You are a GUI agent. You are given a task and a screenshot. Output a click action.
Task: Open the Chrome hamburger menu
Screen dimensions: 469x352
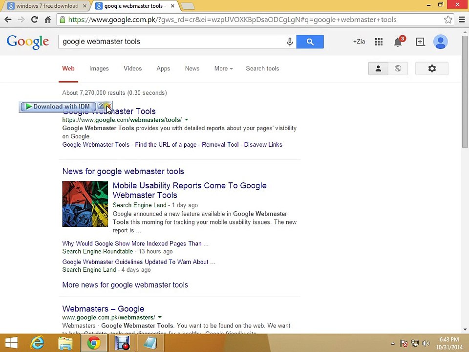(x=462, y=20)
